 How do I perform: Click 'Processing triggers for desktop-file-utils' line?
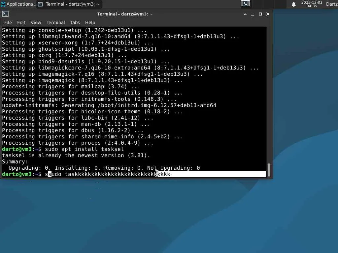pyautogui.click(x=92, y=93)
